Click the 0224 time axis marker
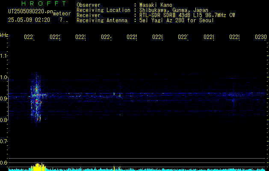Image resolution: width=269 pixels, height=171 pixels. [x=106, y=37]
